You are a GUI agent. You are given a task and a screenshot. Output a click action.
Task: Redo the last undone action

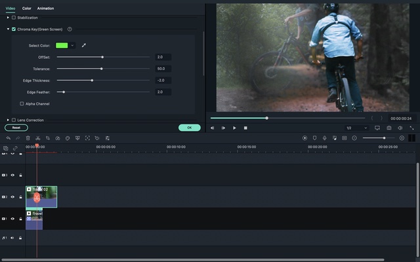click(x=18, y=138)
